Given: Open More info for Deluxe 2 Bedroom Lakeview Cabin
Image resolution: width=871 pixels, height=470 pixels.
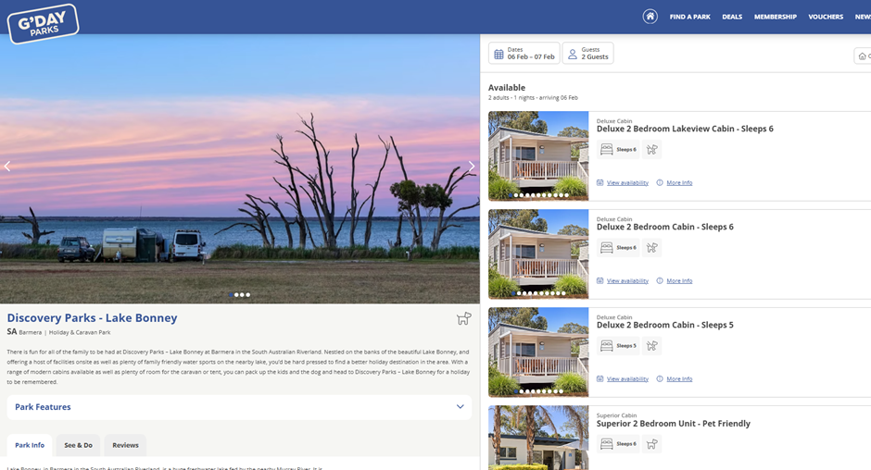Looking at the screenshot, I should click(x=679, y=182).
